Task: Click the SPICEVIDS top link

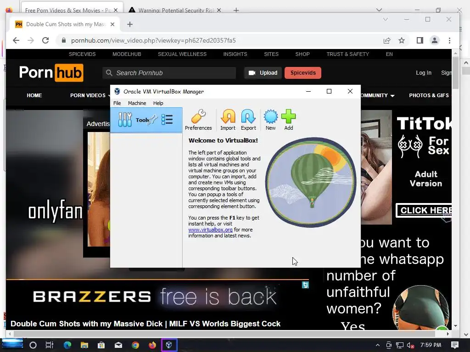Action: click(82, 54)
